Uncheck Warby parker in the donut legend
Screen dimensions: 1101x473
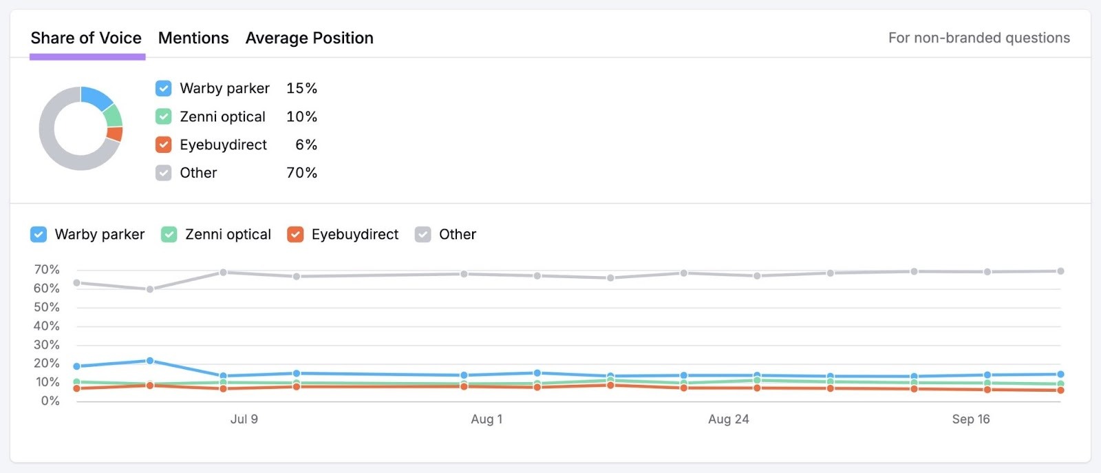163,88
